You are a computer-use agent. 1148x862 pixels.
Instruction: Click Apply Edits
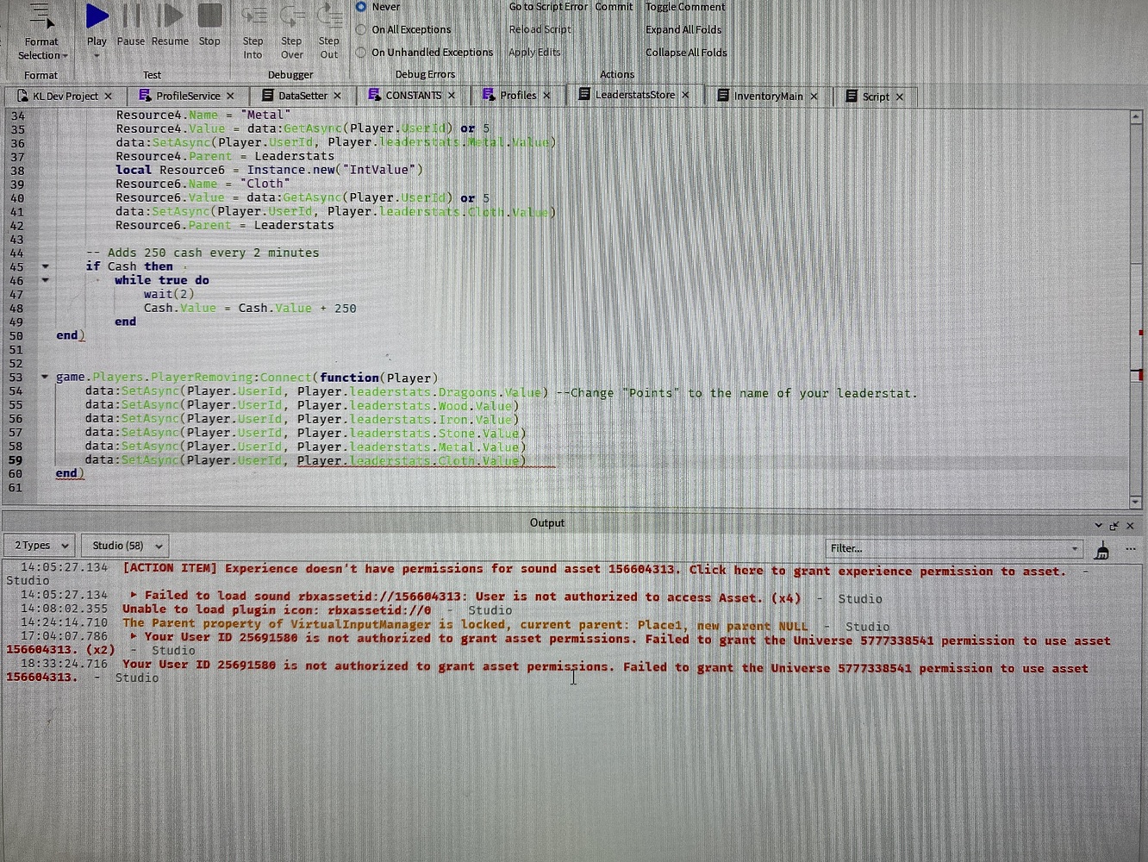tap(534, 52)
